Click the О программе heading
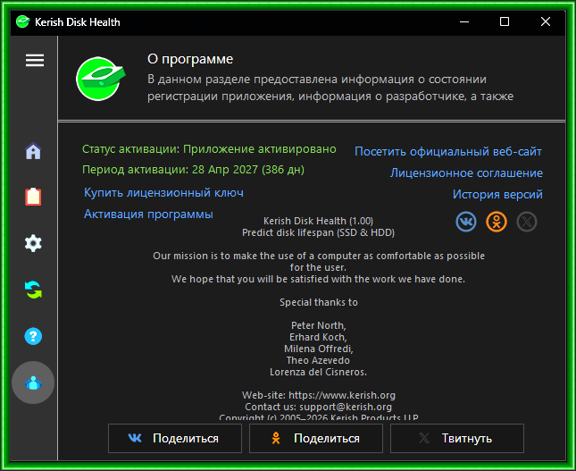This screenshot has height=471, width=576. coord(190,59)
